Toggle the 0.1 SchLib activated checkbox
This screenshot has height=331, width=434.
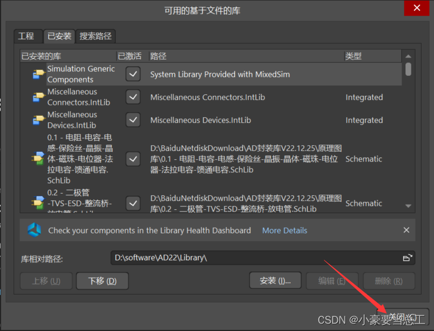coord(133,159)
